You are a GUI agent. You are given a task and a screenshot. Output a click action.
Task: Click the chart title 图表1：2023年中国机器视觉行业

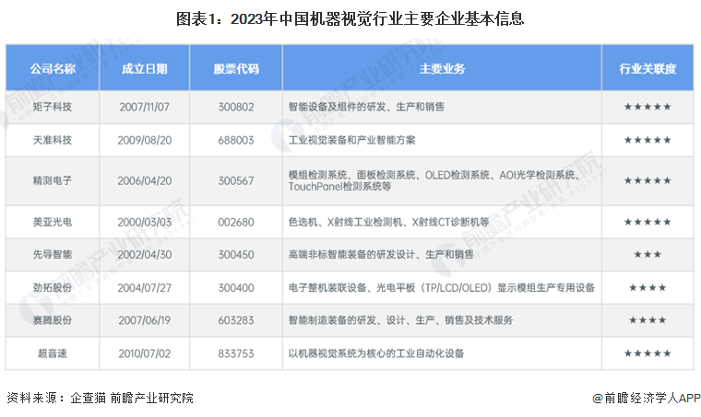(x=350, y=18)
